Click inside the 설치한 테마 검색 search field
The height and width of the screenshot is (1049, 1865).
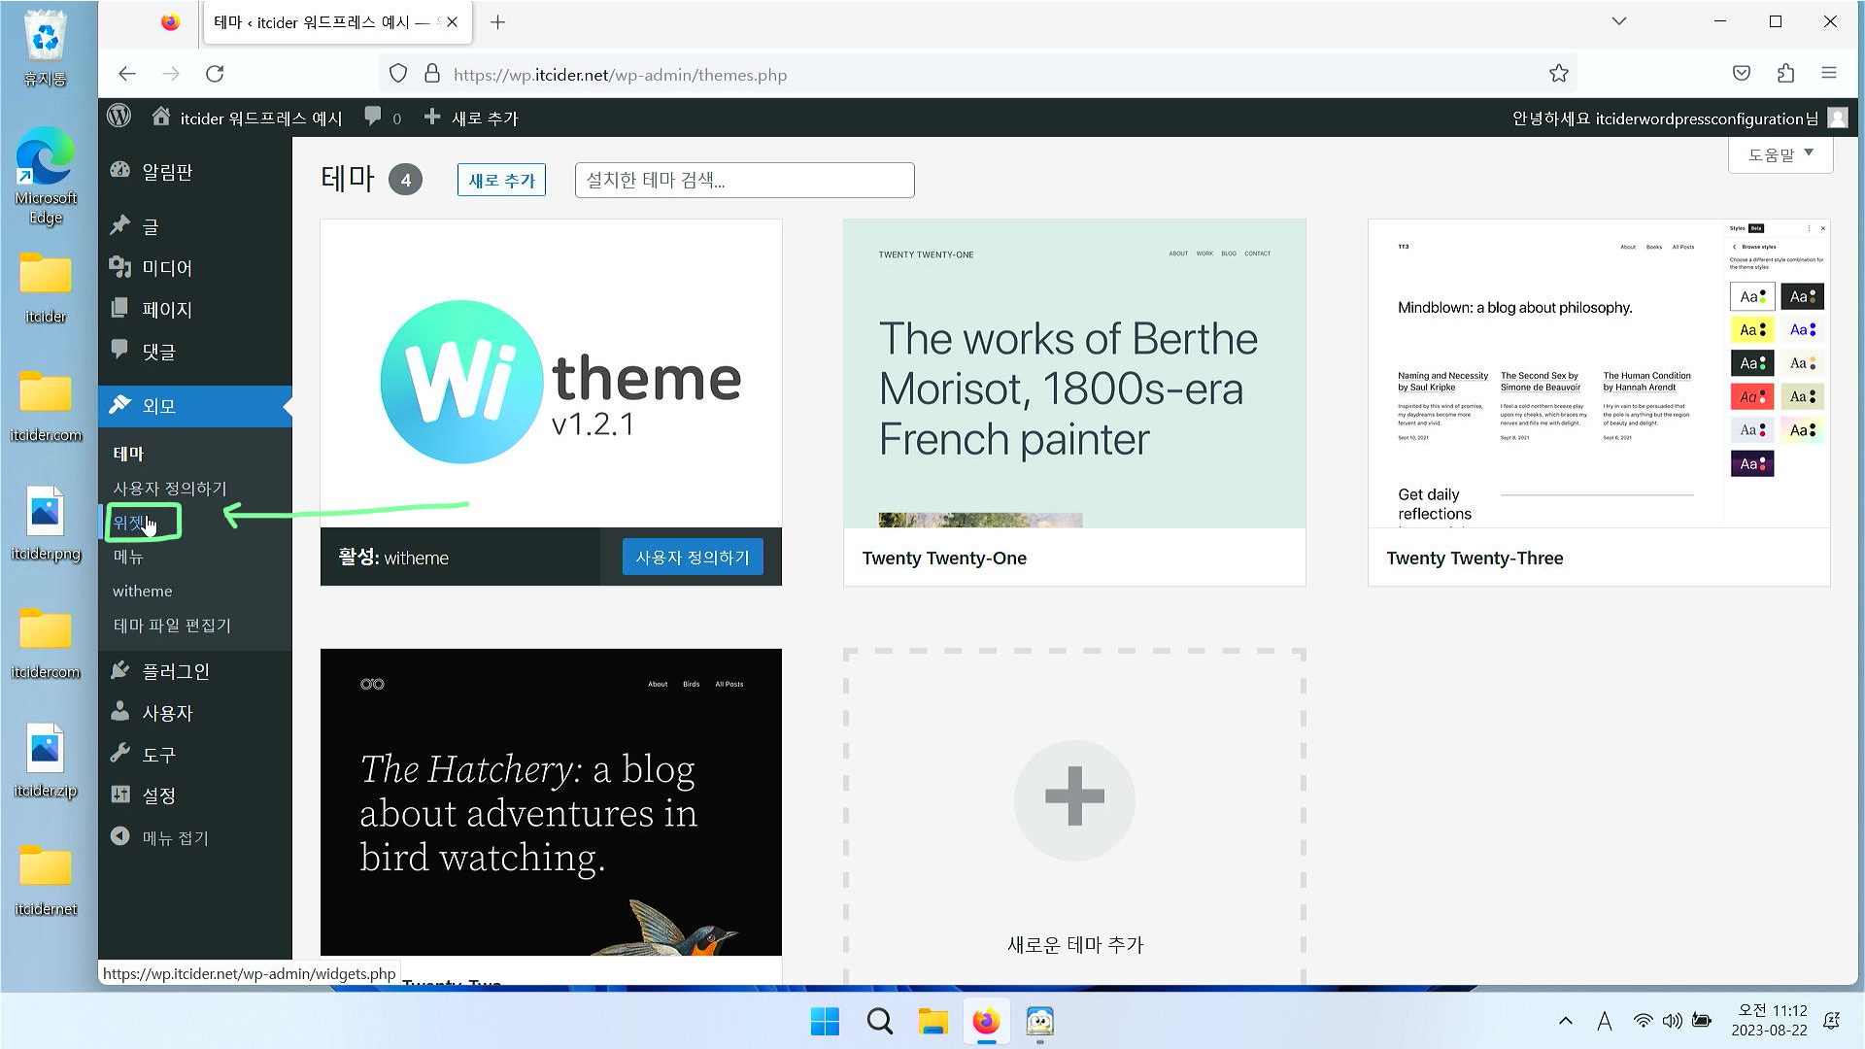744,180
